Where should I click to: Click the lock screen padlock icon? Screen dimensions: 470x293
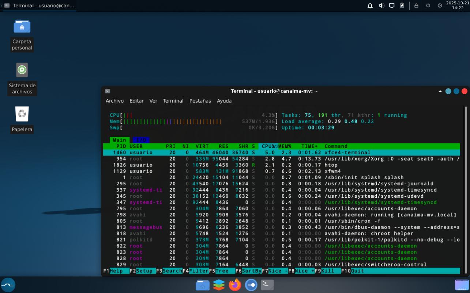pos(416,5)
